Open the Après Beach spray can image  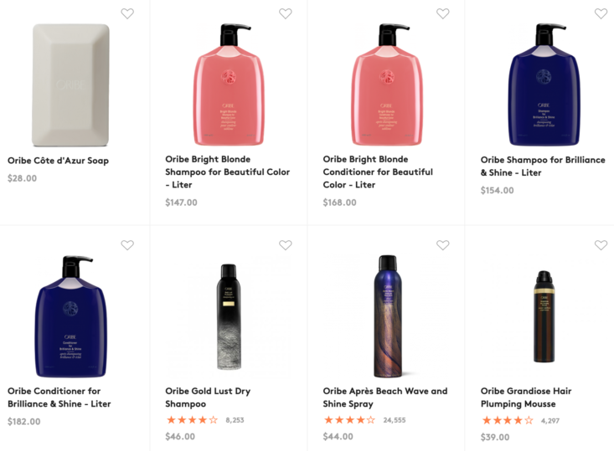pos(388,316)
